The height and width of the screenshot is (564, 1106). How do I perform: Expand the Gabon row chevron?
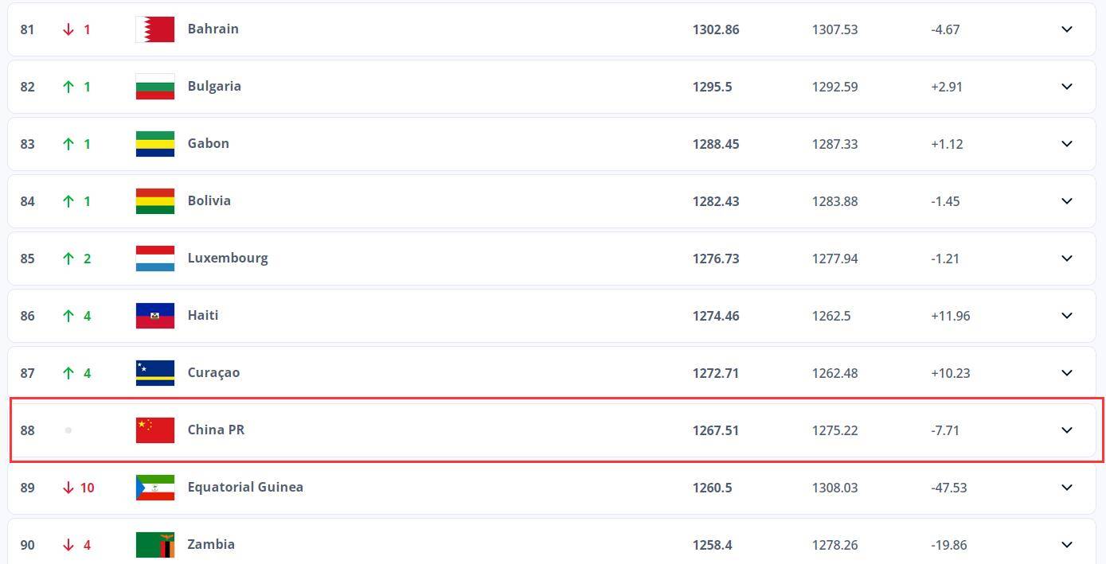pos(1067,144)
